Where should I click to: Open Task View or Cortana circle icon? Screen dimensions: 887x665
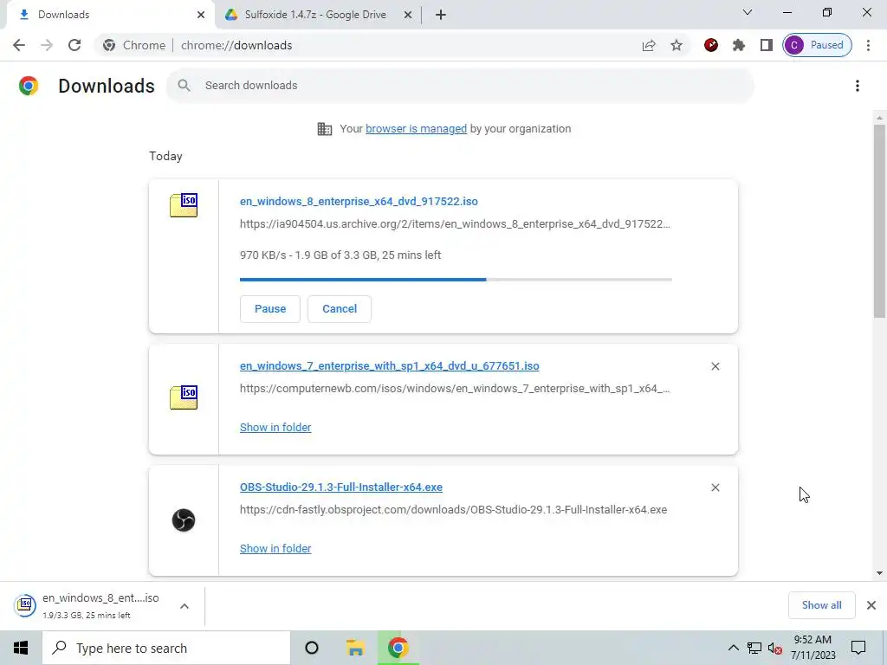(x=312, y=648)
